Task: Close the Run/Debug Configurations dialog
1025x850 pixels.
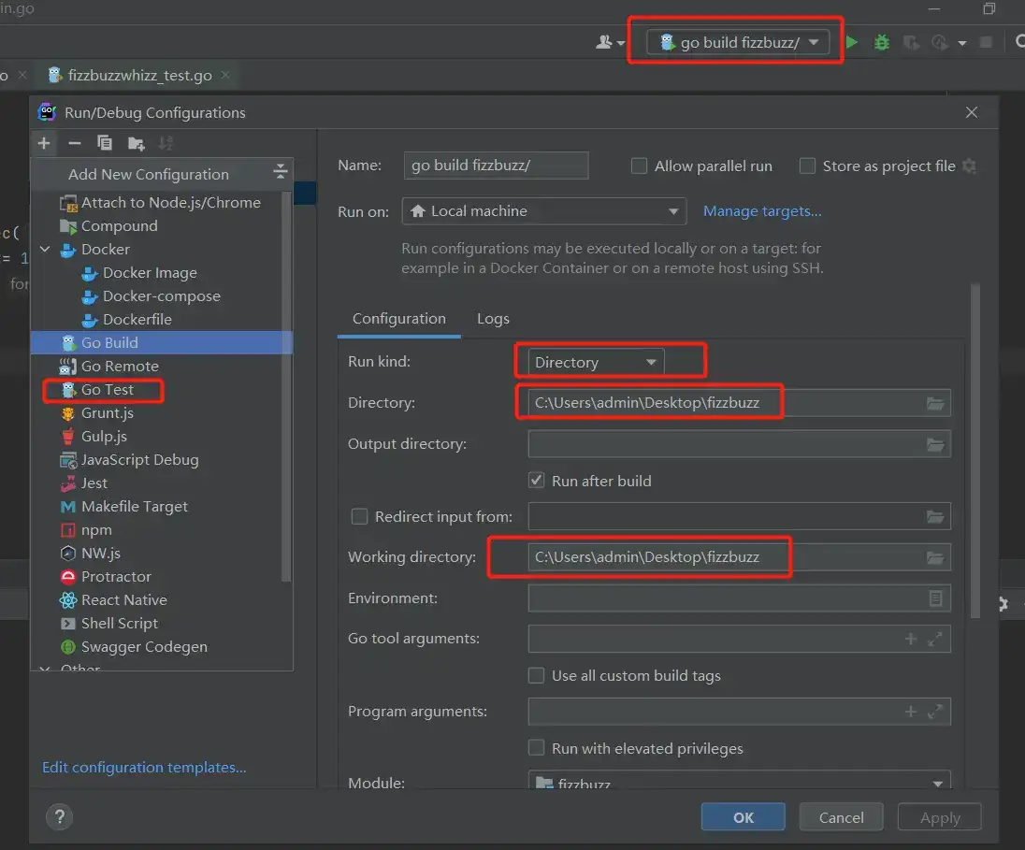Action: [972, 112]
